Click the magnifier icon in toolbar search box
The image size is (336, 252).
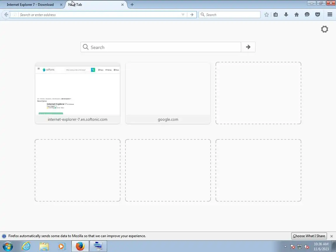(x=202, y=15)
